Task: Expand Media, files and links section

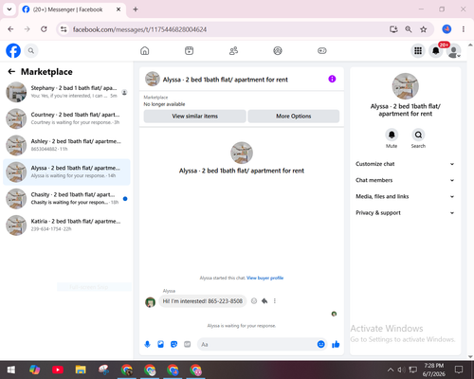Action: pos(405,196)
